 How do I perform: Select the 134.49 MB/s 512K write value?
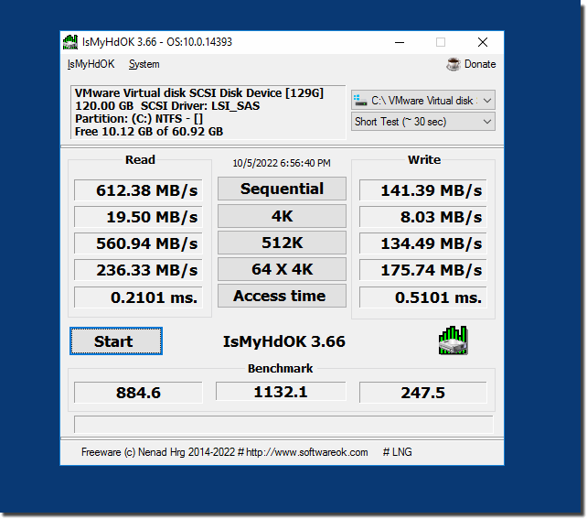(x=423, y=243)
